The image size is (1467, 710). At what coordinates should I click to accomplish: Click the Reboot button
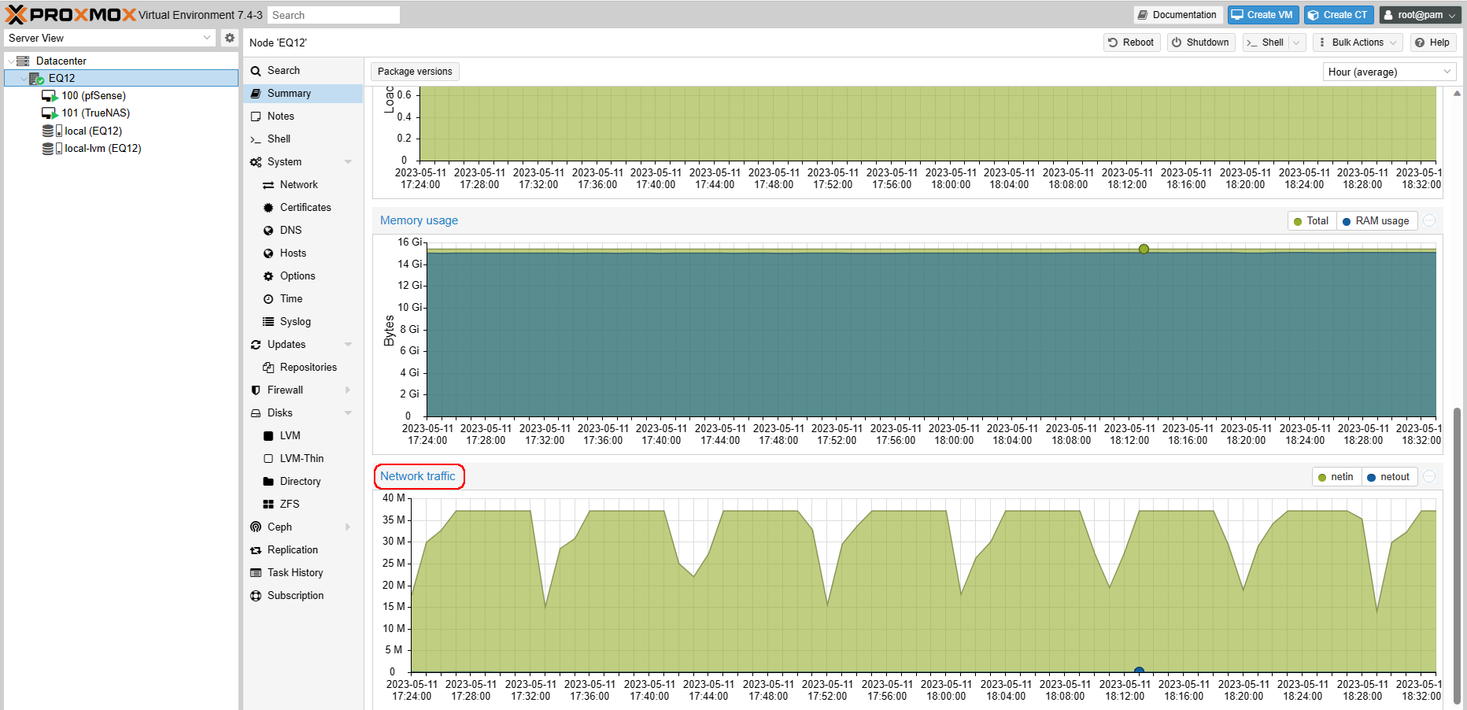(1130, 43)
